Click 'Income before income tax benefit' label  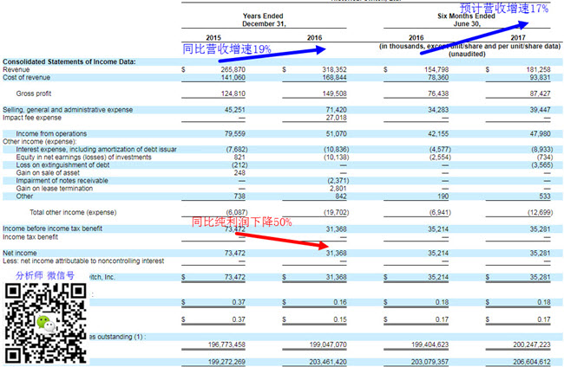(x=53, y=229)
